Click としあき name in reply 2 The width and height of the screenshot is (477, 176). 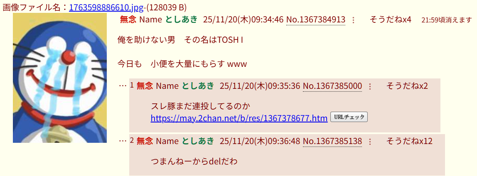click(x=198, y=142)
